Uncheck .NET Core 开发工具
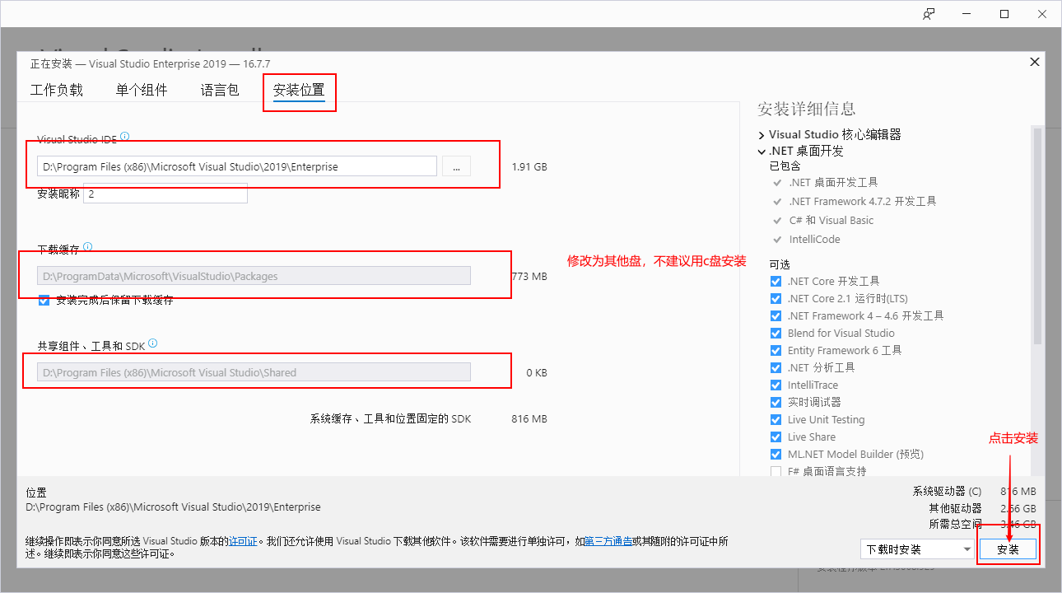 tap(776, 281)
